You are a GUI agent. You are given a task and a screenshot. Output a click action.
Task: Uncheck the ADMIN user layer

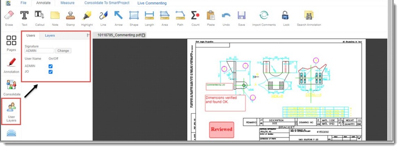pos(50,66)
